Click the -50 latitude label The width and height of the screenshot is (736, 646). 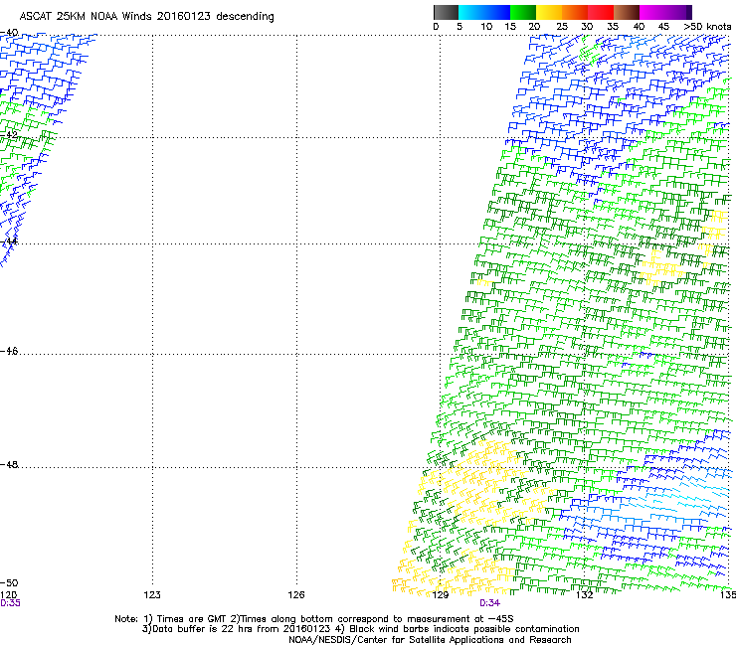[x=9, y=583]
